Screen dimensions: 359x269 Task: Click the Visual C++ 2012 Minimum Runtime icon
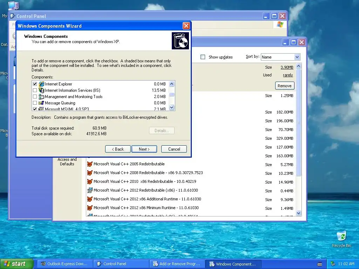(x=90, y=208)
